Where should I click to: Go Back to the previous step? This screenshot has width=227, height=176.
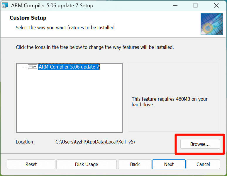tap(135, 164)
